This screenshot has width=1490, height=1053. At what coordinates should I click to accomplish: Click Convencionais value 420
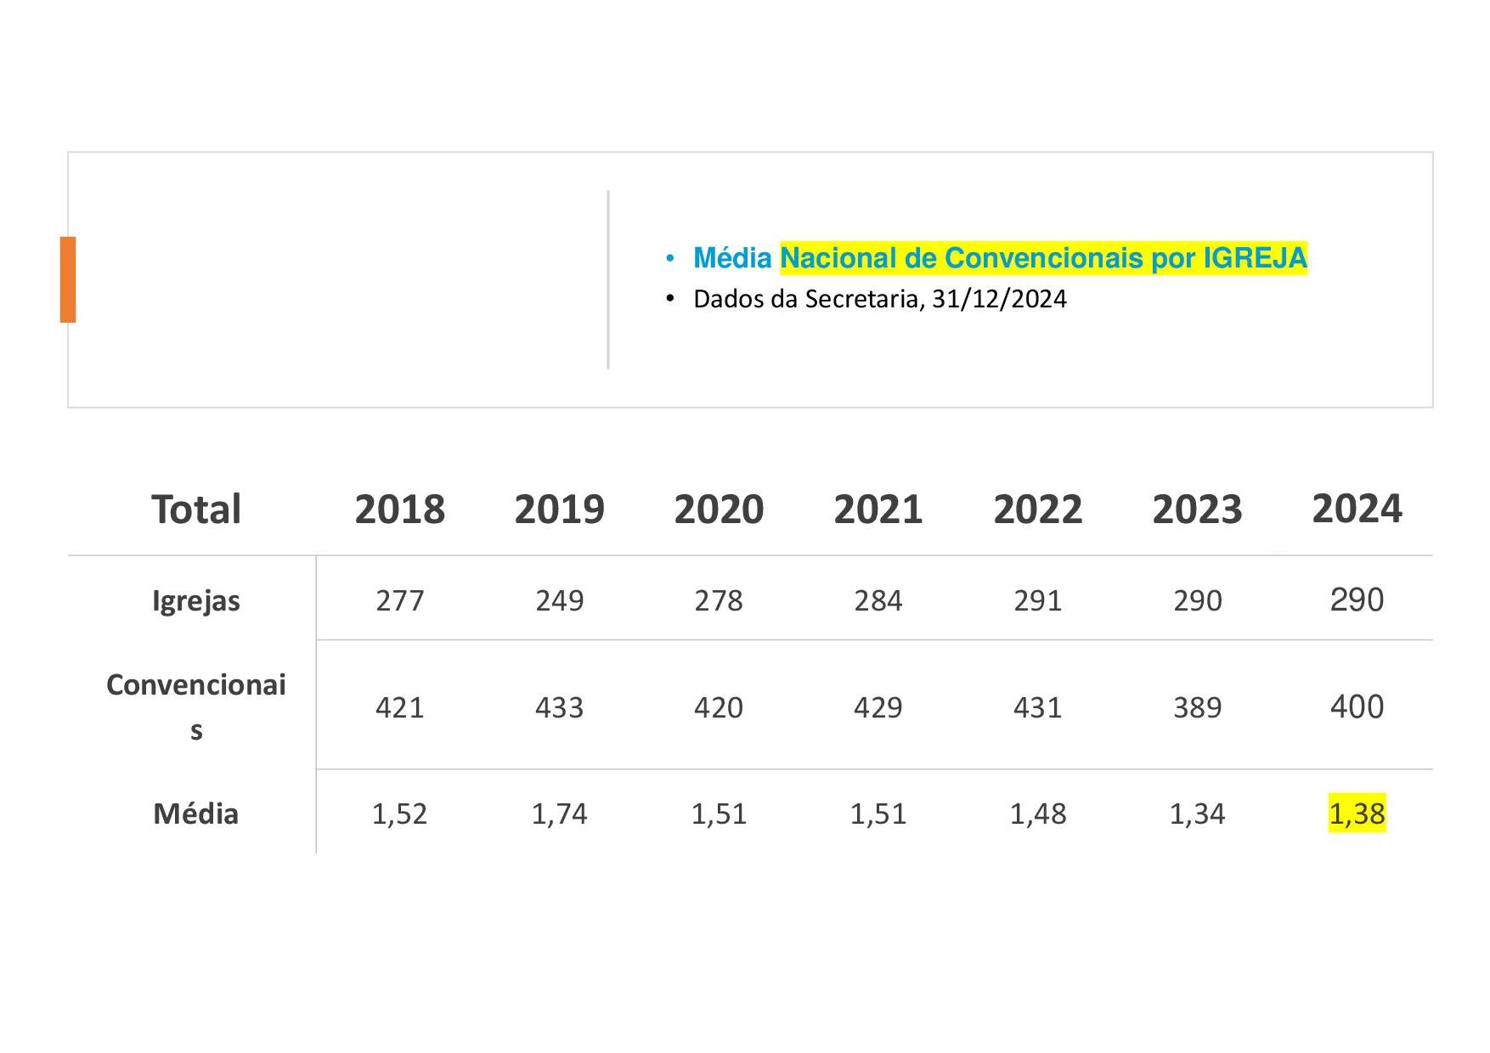pos(719,707)
